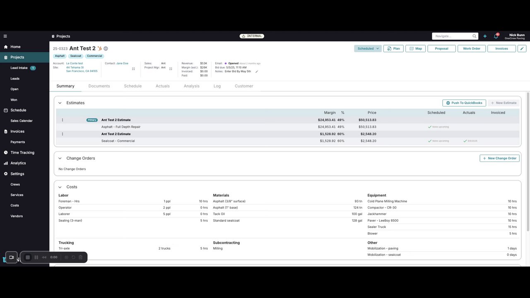Click the camera icon on recording toolbar

tap(12, 257)
